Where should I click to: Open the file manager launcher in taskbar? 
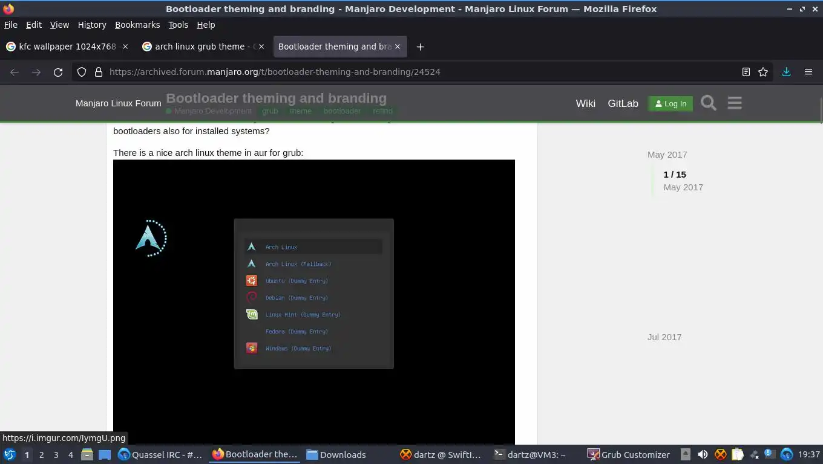(x=87, y=454)
